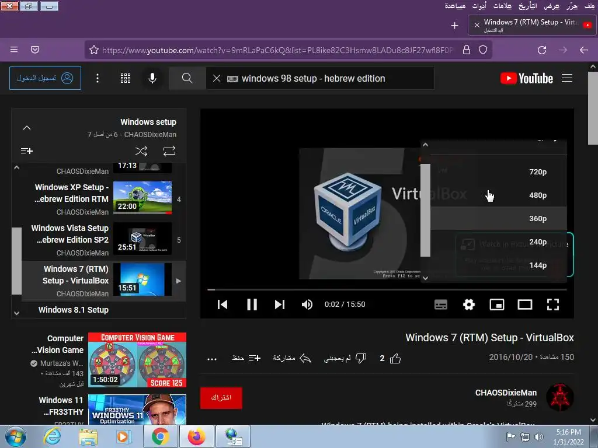
Task: Open the player settings gear
Action: pos(469,304)
